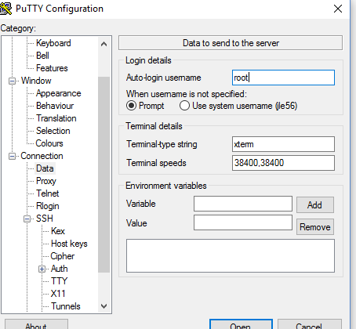This screenshot has height=329, width=356.
Task: Go to the Colours category
Action: (49, 143)
